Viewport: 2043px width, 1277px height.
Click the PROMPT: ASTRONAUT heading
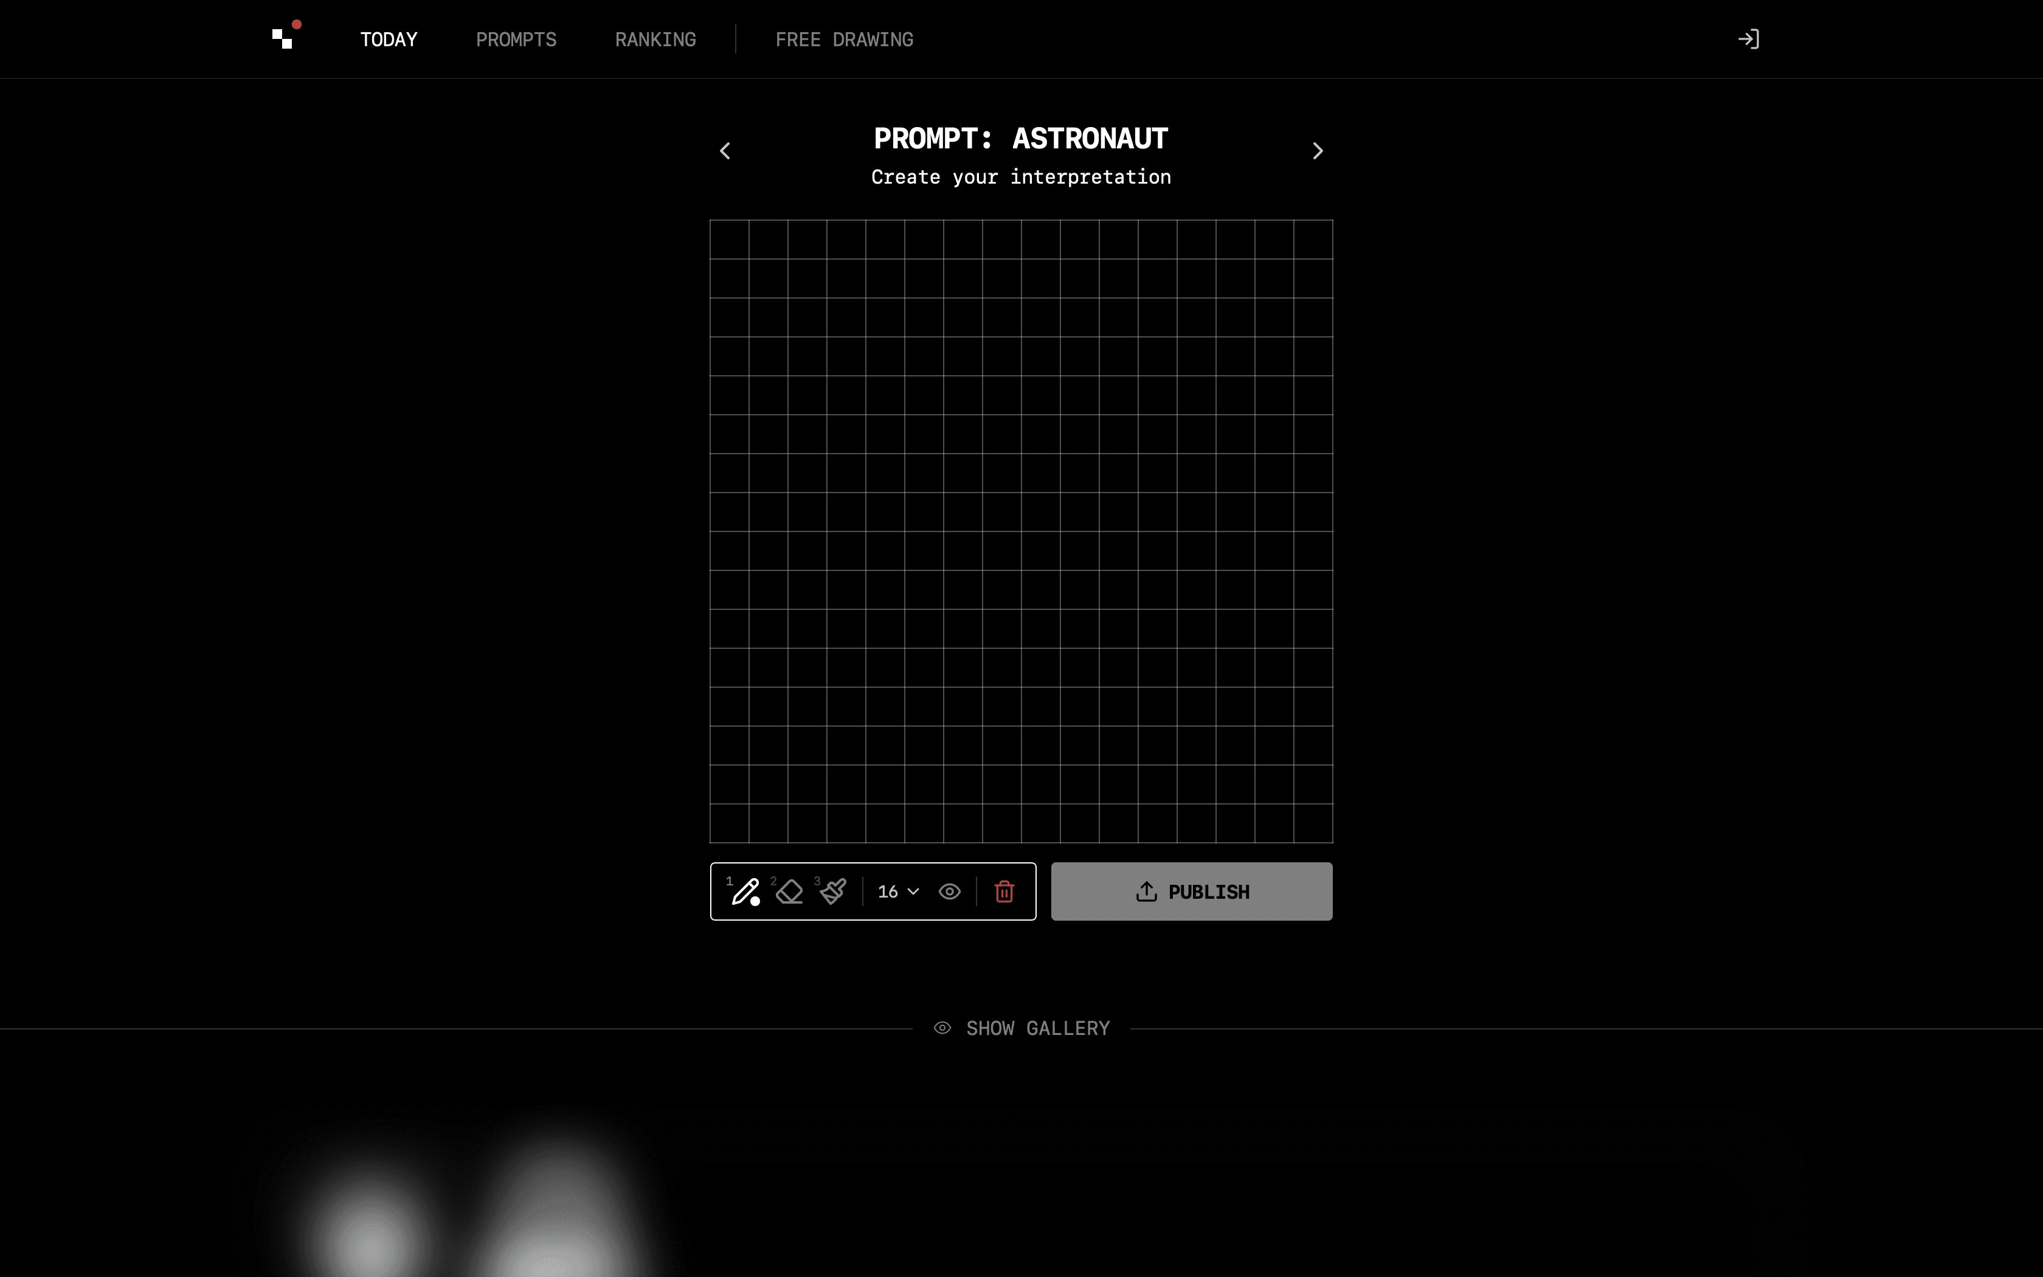point(1021,139)
